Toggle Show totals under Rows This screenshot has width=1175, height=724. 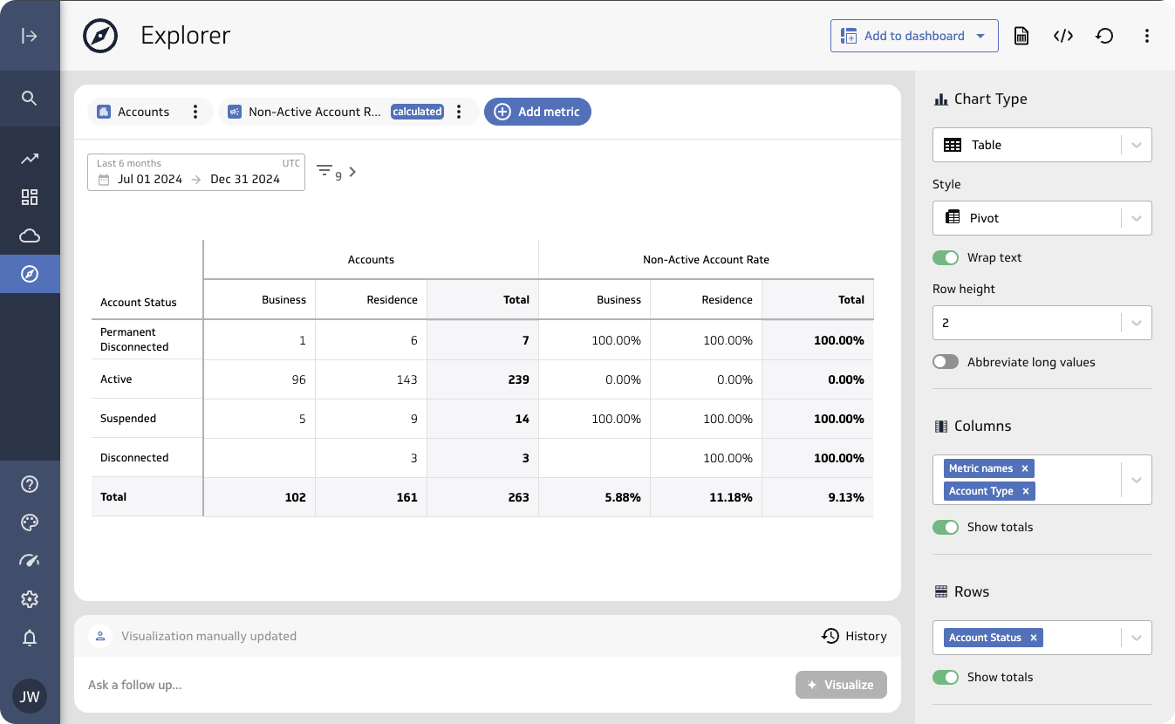pyautogui.click(x=946, y=677)
